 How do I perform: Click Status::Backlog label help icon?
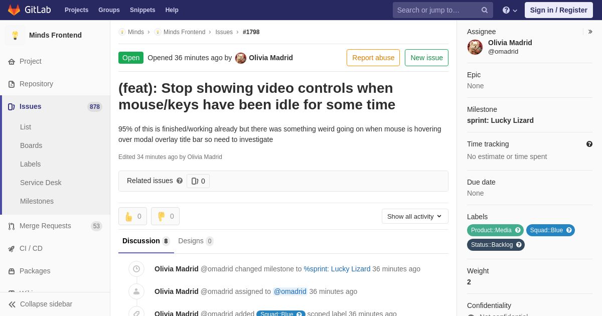click(x=519, y=245)
